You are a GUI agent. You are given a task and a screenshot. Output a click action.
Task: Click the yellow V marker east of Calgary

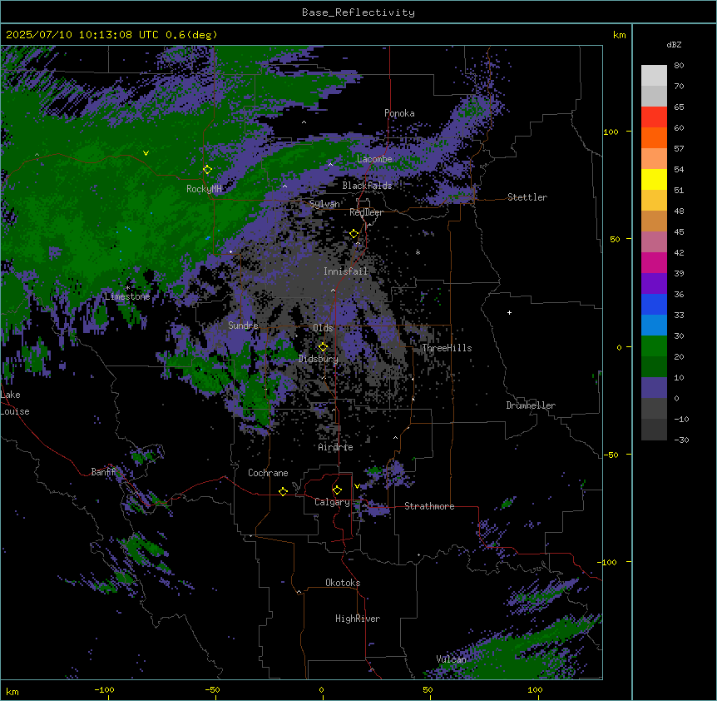[357, 486]
